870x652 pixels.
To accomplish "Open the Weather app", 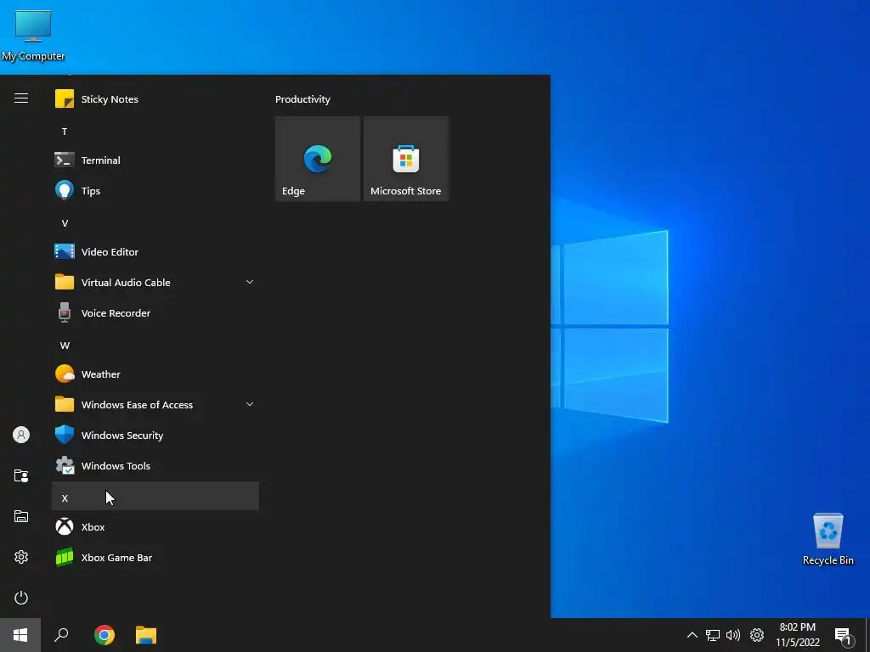I will 155,374.
